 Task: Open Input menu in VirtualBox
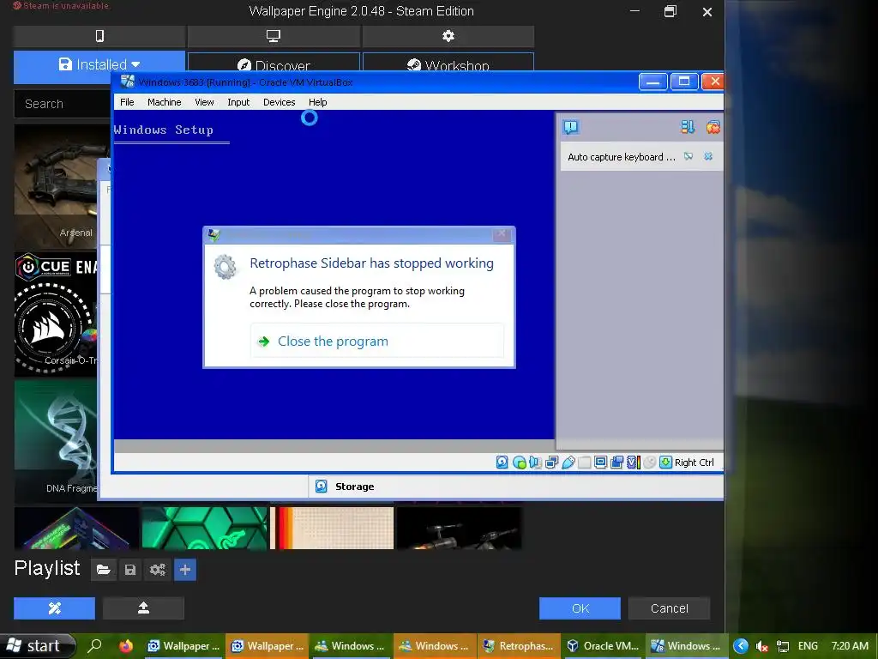238,102
